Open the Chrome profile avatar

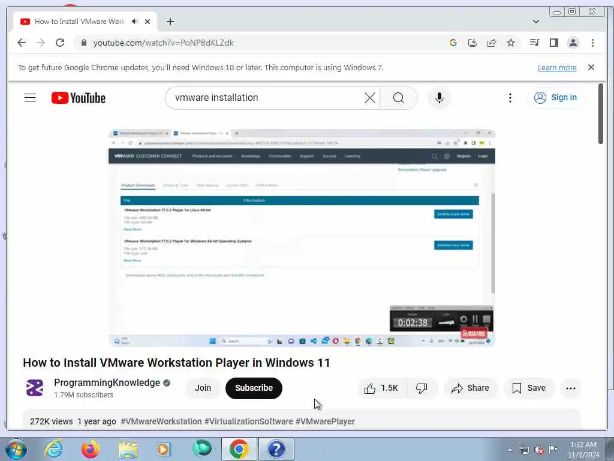(573, 43)
